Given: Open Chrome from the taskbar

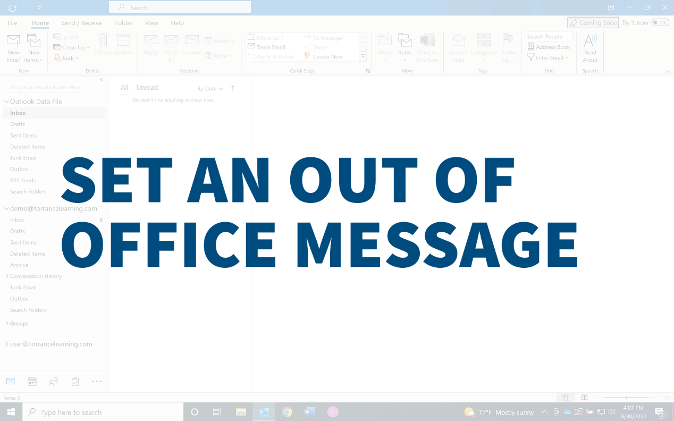Looking at the screenshot, I should (x=287, y=412).
